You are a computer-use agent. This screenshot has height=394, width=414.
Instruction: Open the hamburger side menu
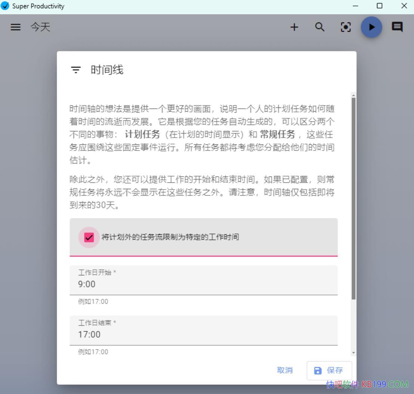(15, 27)
